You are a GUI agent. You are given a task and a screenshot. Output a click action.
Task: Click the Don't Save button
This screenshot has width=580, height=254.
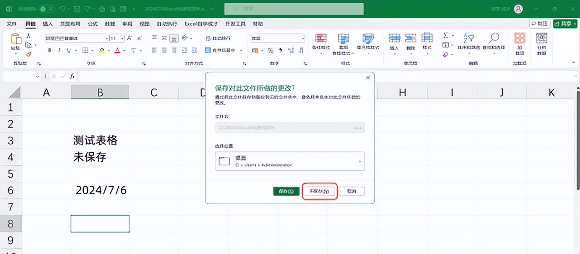pos(319,191)
